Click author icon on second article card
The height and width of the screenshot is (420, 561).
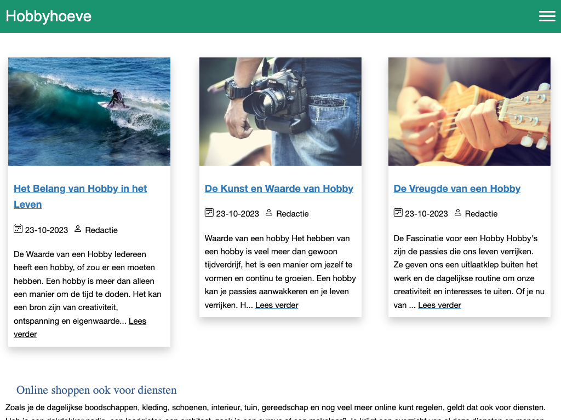tap(269, 213)
